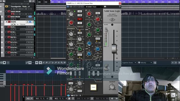Select the Glue tool in key editor toolbar
This screenshot has width=180, height=101.
click(x=56, y=63)
